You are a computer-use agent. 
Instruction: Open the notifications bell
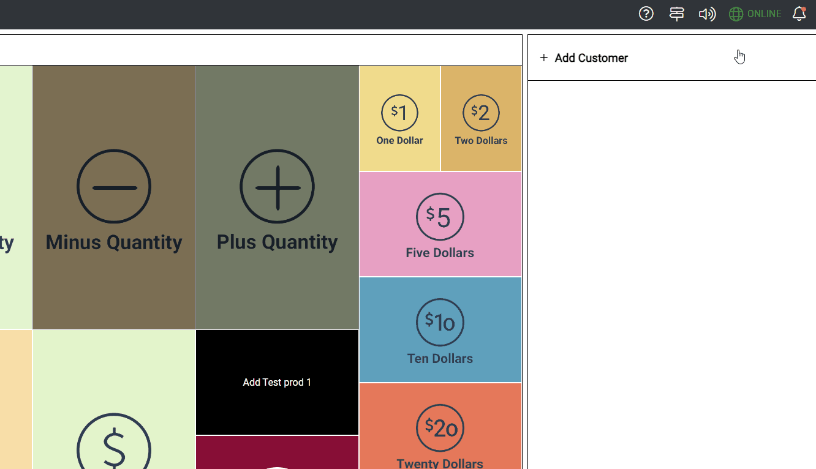(799, 13)
